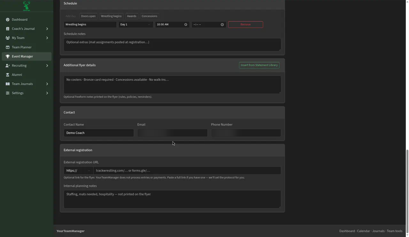
Task: Click the Add day button
Action: point(71,16)
